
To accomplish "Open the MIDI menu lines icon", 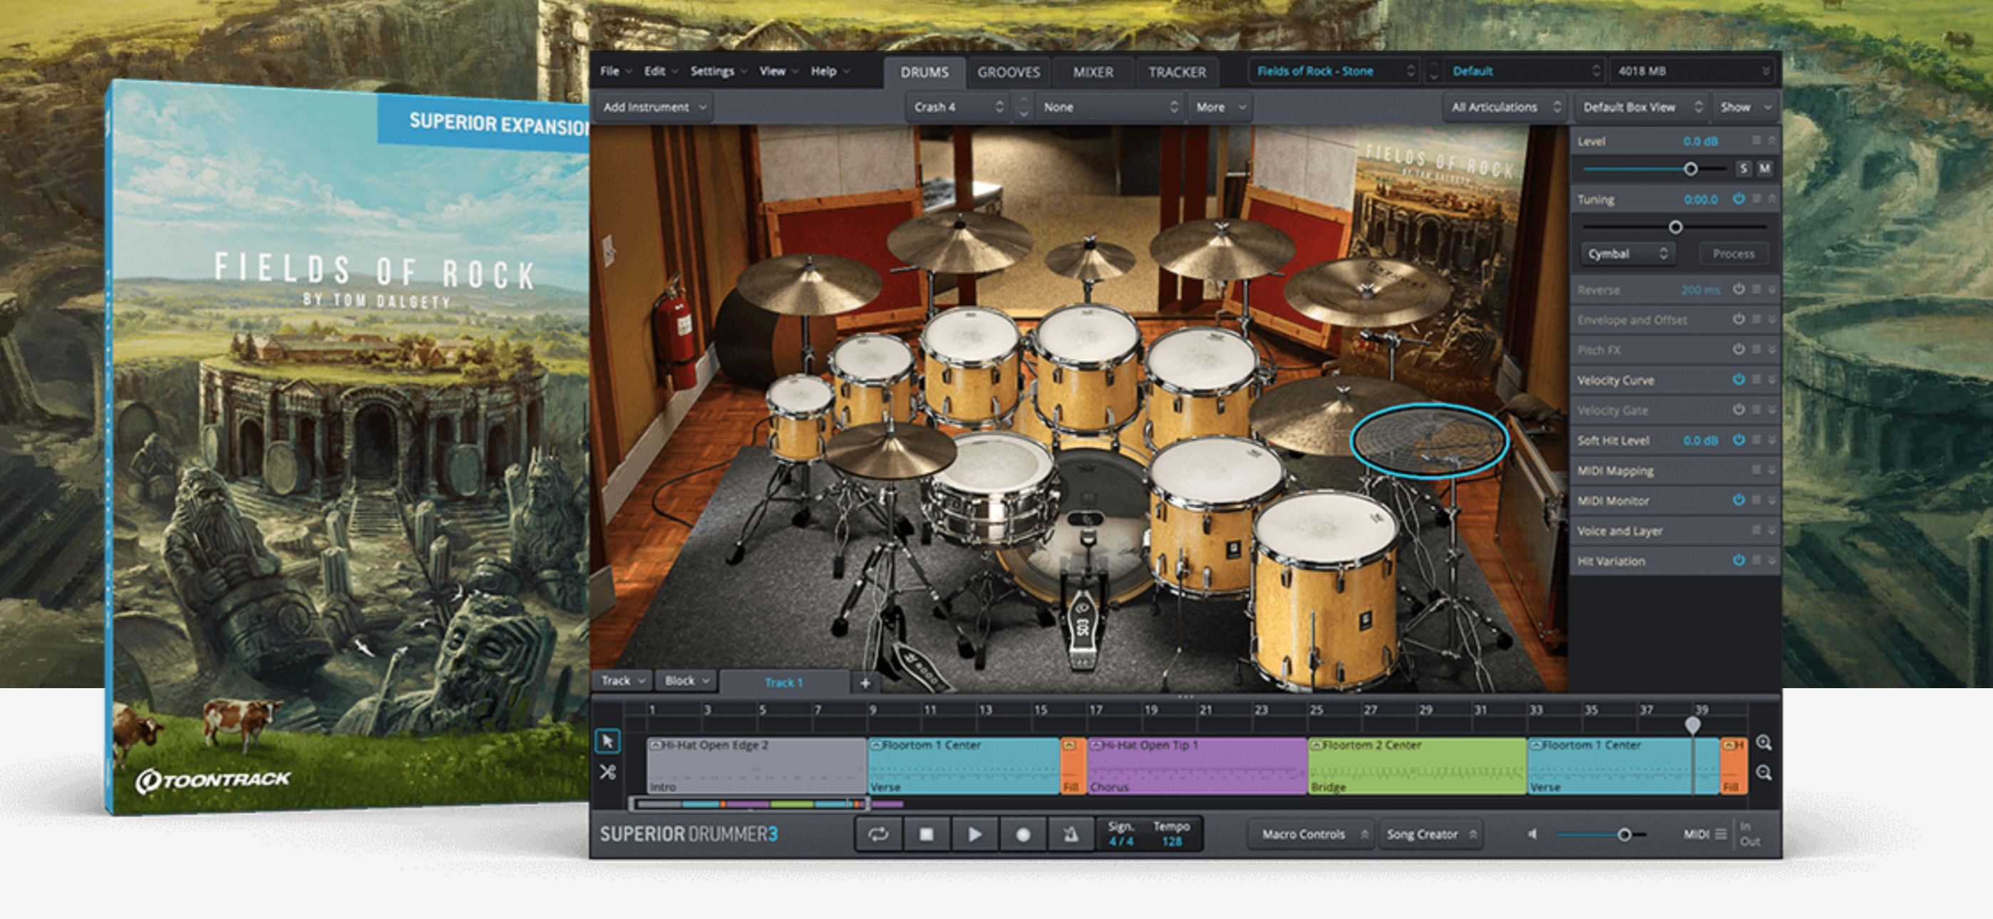I will click(1721, 834).
